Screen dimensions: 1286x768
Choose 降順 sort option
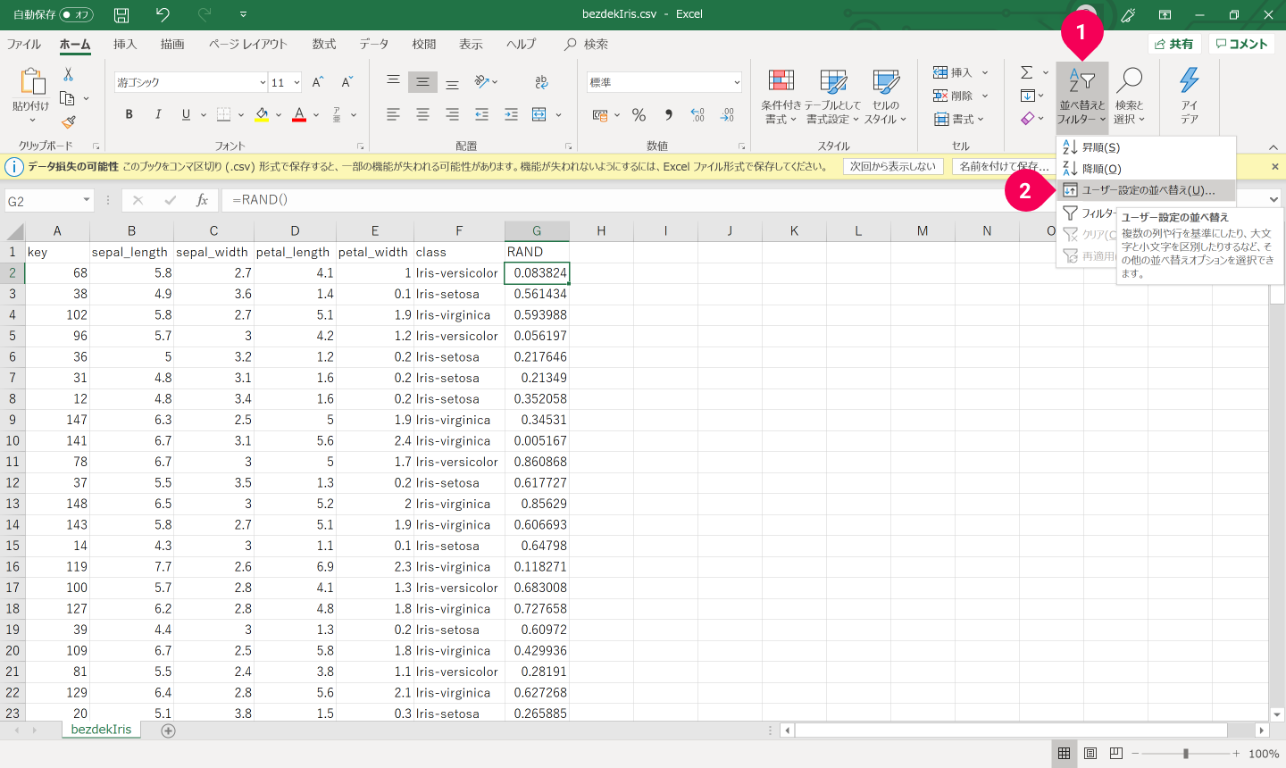pos(1147,169)
